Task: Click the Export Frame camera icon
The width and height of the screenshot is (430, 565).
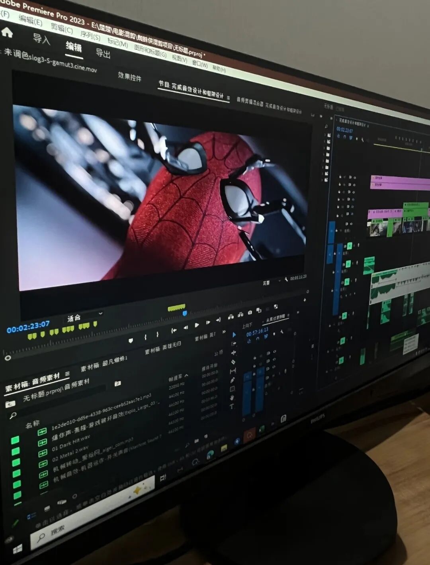Action: point(250,312)
